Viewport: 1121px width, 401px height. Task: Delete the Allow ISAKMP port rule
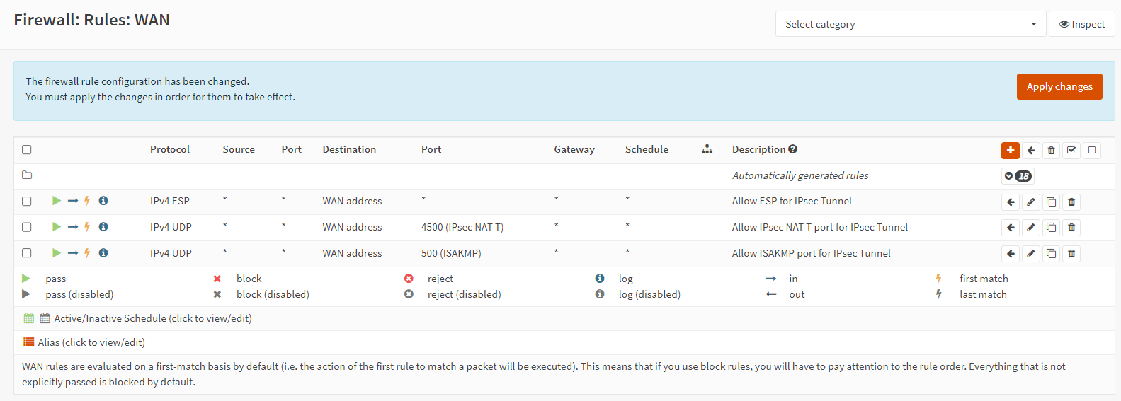pos(1071,254)
